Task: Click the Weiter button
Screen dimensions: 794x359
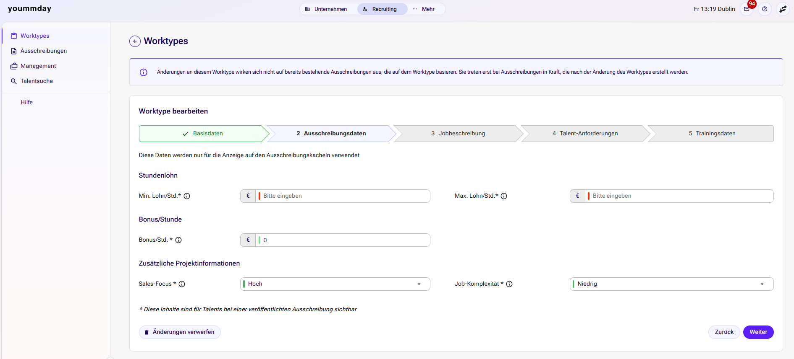Action: [x=758, y=332]
